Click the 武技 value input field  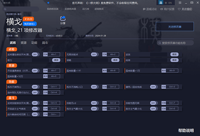pyautogui.click(x=159, y=55)
